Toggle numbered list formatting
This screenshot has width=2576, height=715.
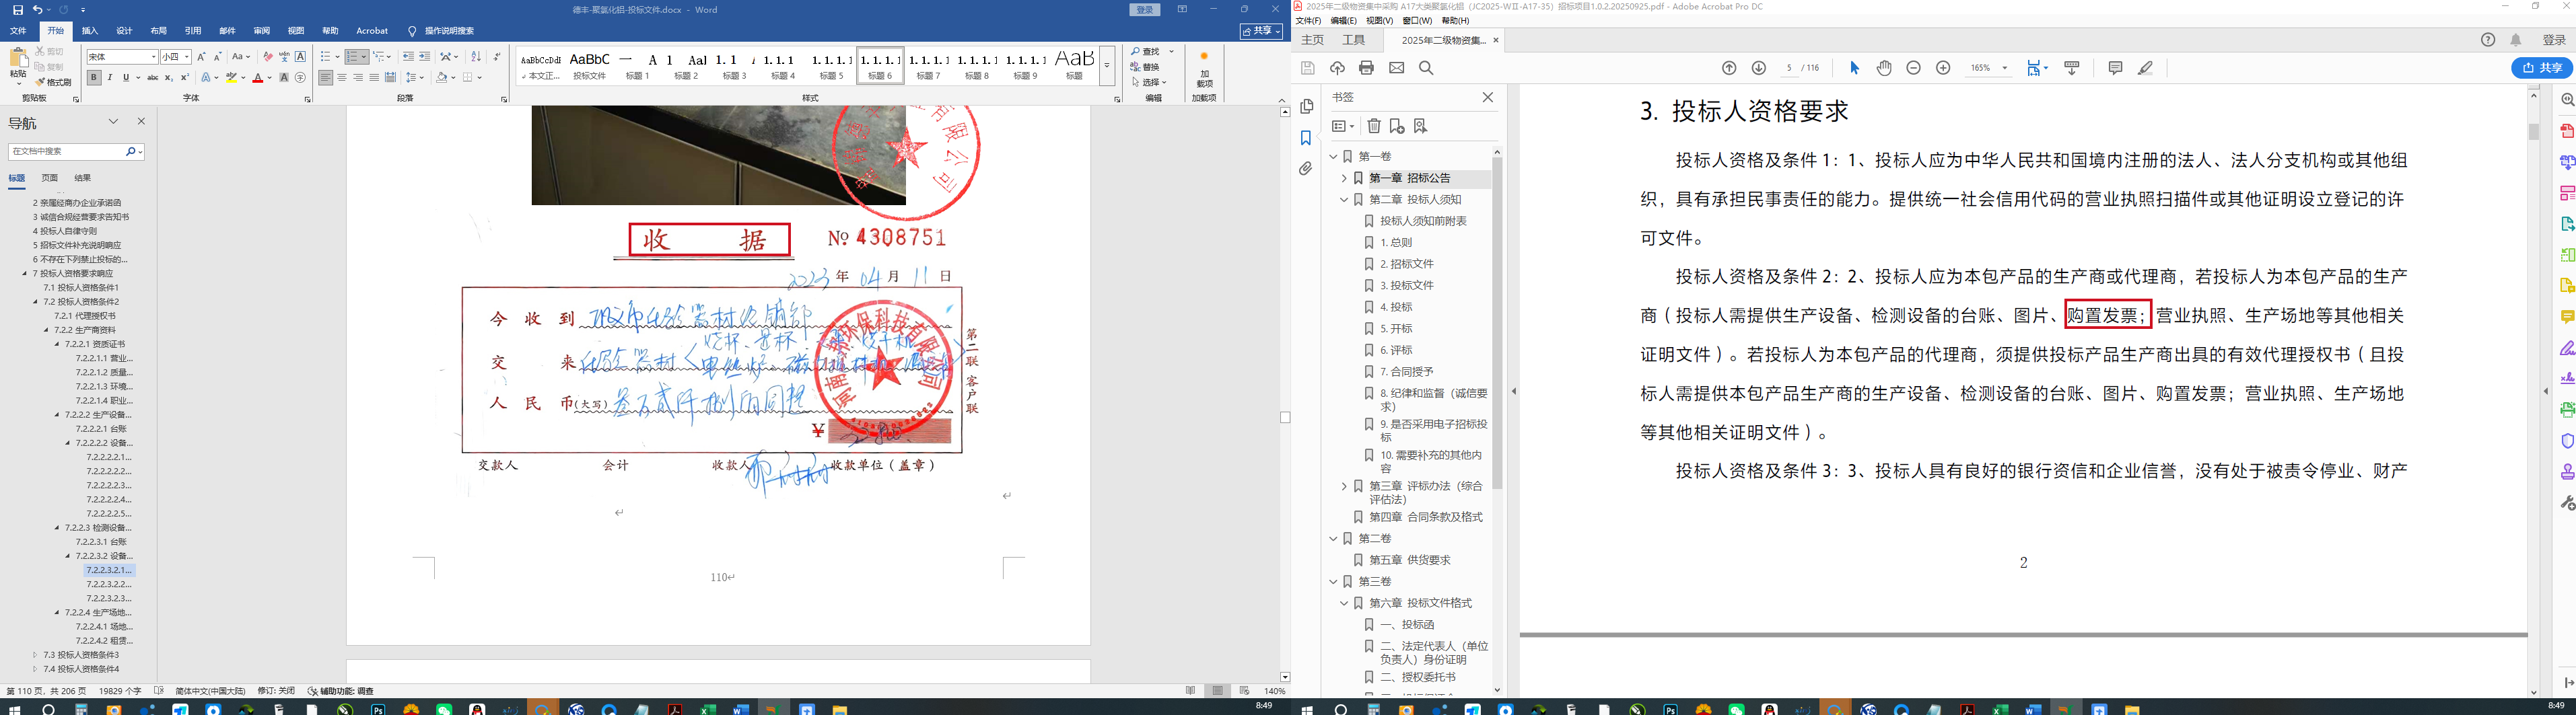coord(353,57)
